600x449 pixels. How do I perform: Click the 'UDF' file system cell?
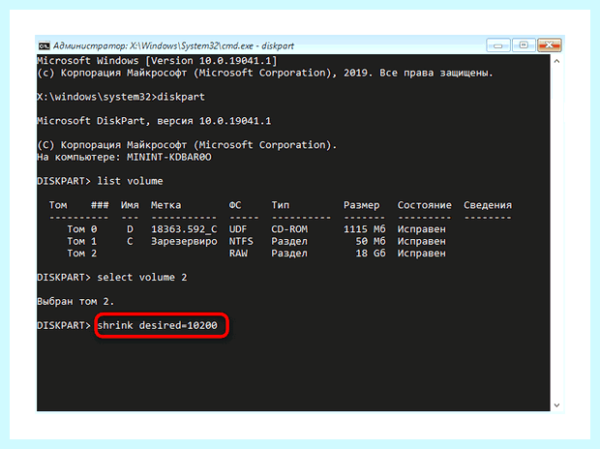pos(238,229)
